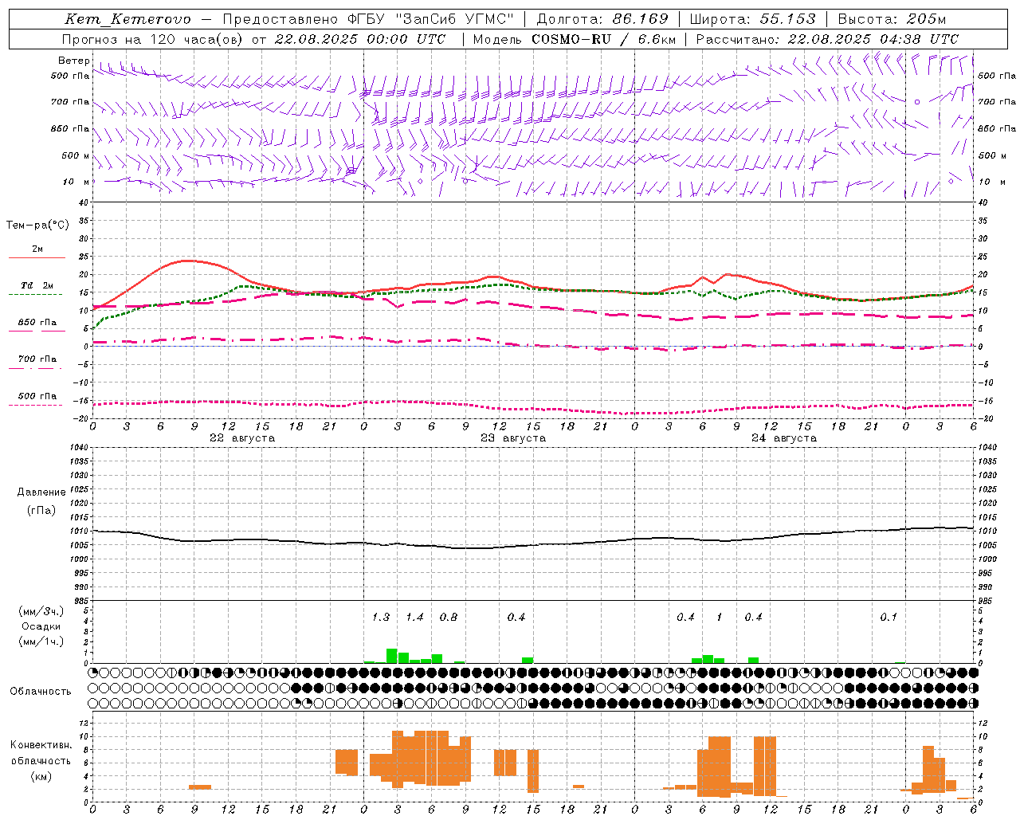The height and width of the screenshot is (816, 1020).
Task: Click the red line sample under '2м' legend
Action: (37, 257)
